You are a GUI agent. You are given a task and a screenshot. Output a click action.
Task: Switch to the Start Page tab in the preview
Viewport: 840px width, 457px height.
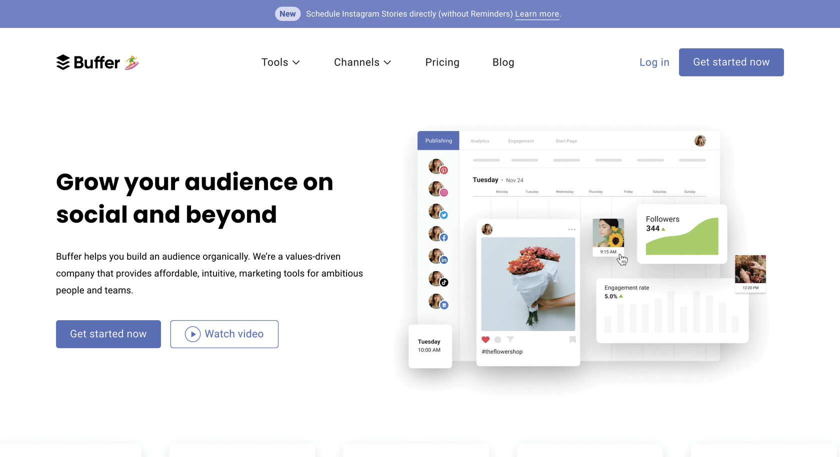point(566,141)
